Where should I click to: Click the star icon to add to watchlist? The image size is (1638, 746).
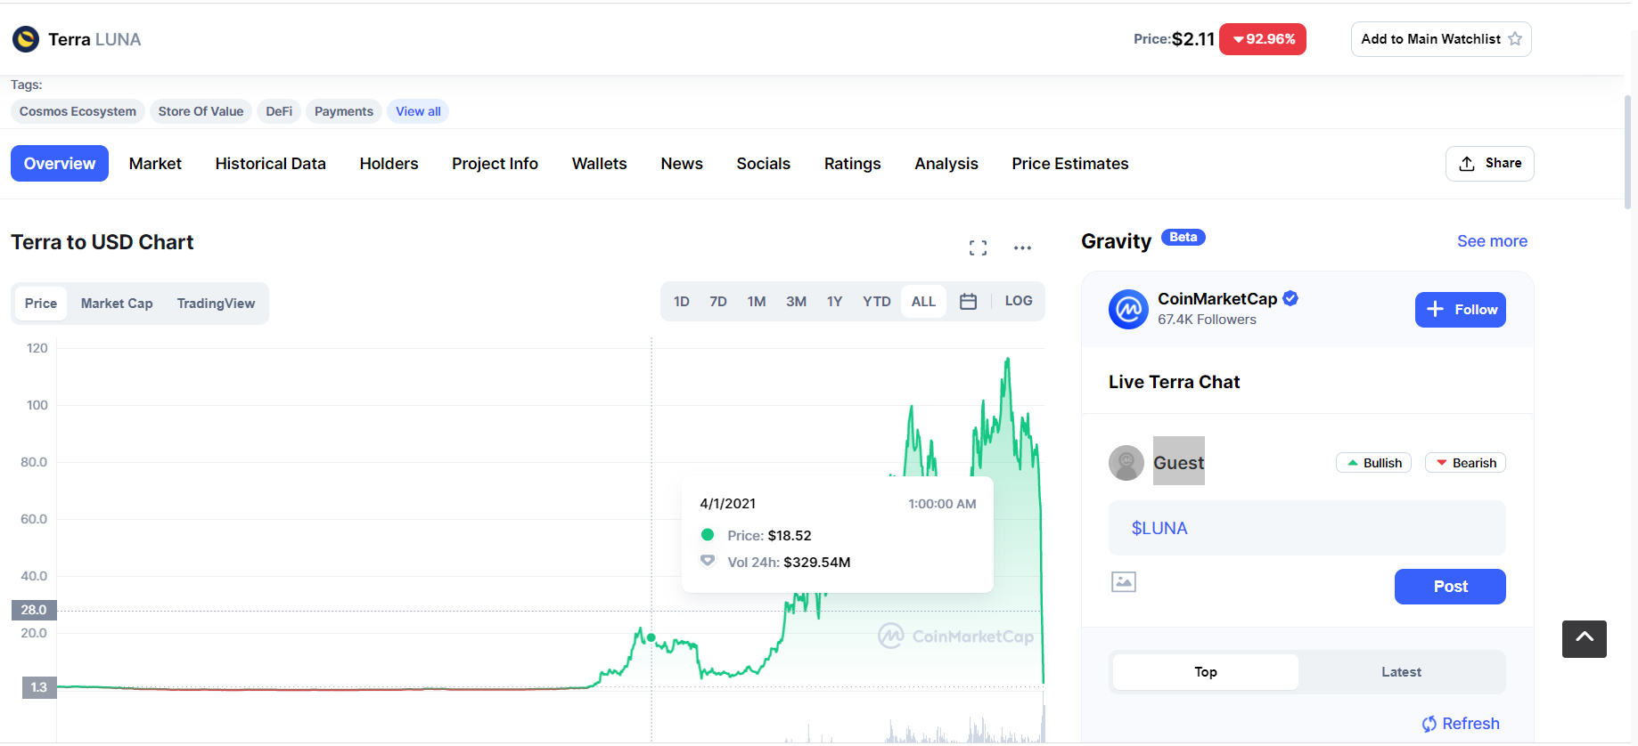pyautogui.click(x=1515, y=39)
